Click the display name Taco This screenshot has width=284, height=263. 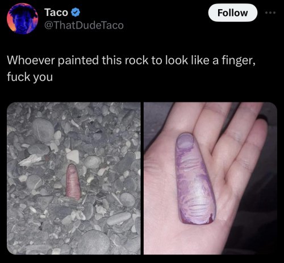[56, 13]
